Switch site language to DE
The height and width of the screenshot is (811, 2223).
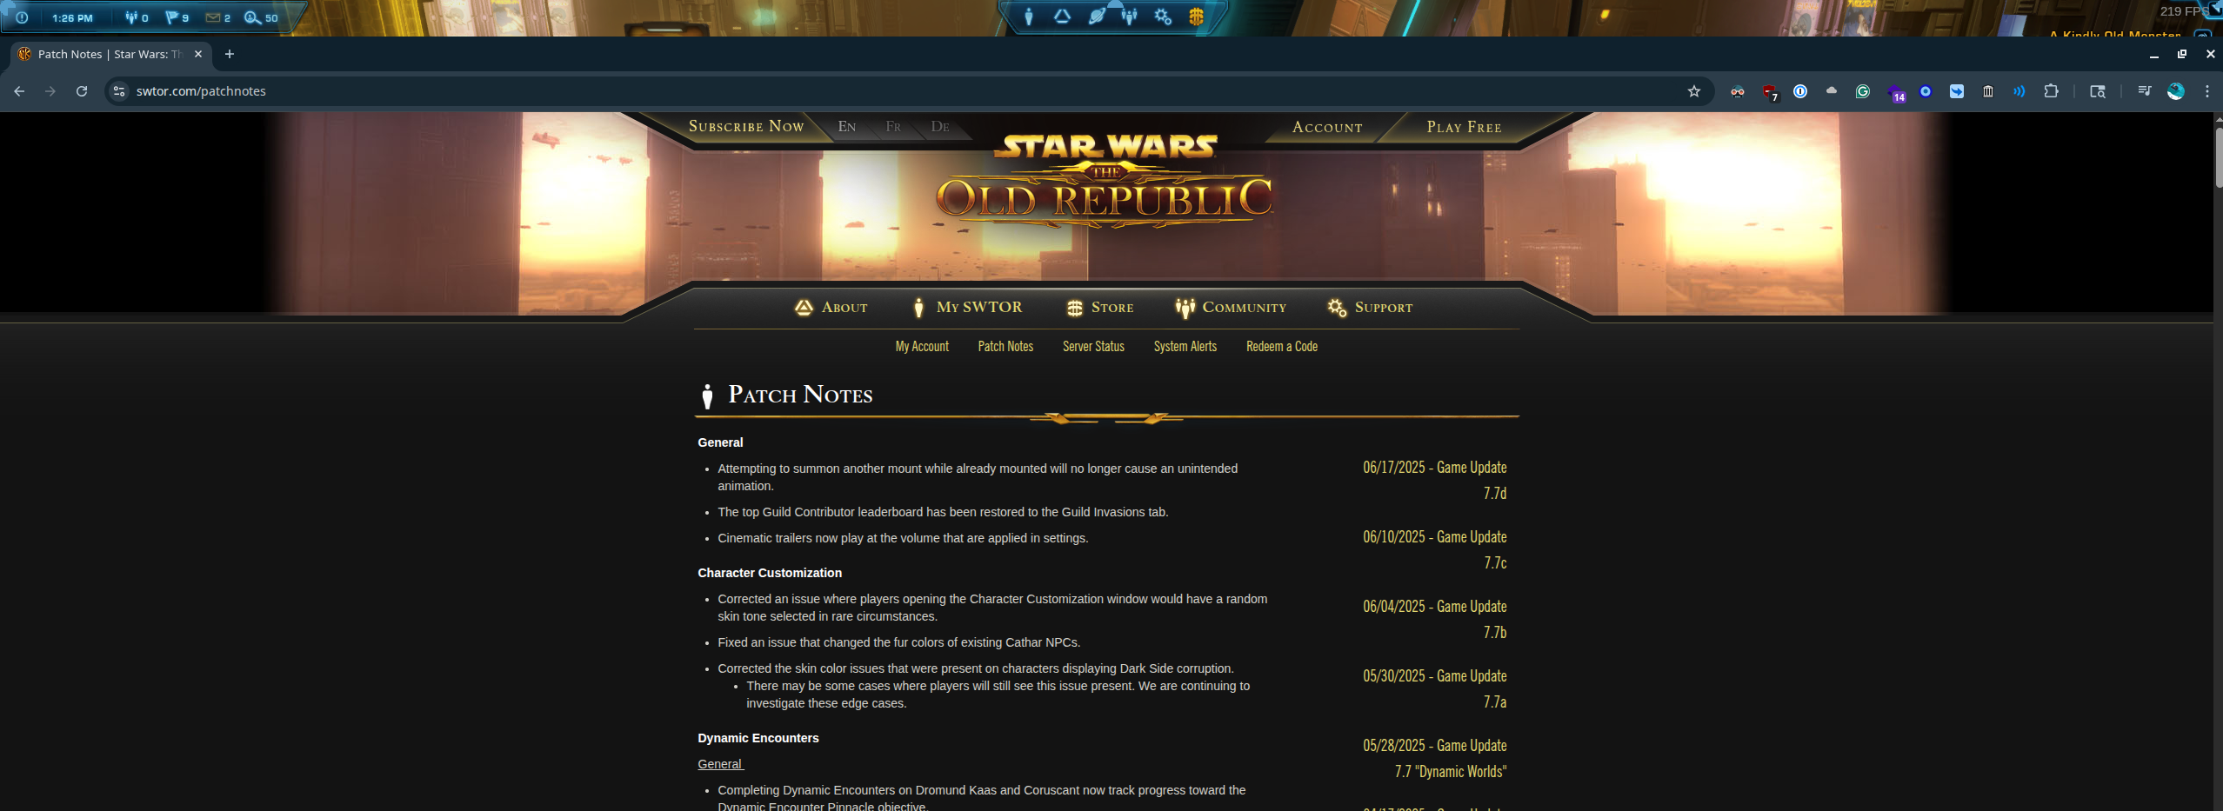click(x=940, y=127)
